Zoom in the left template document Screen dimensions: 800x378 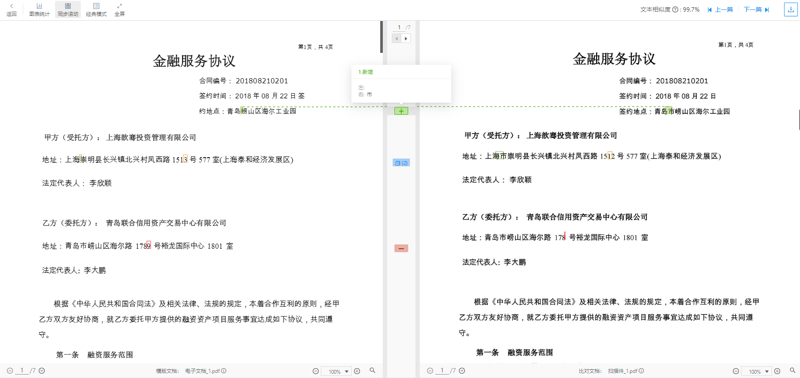click(x=357, y=371)
